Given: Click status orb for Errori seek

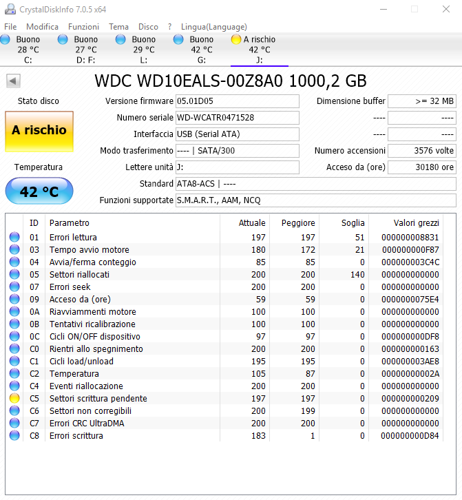Looking at the screenshot, I should (x=14, y=287).
